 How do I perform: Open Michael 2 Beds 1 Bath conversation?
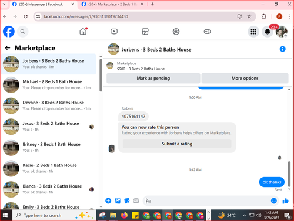(49, 85)
